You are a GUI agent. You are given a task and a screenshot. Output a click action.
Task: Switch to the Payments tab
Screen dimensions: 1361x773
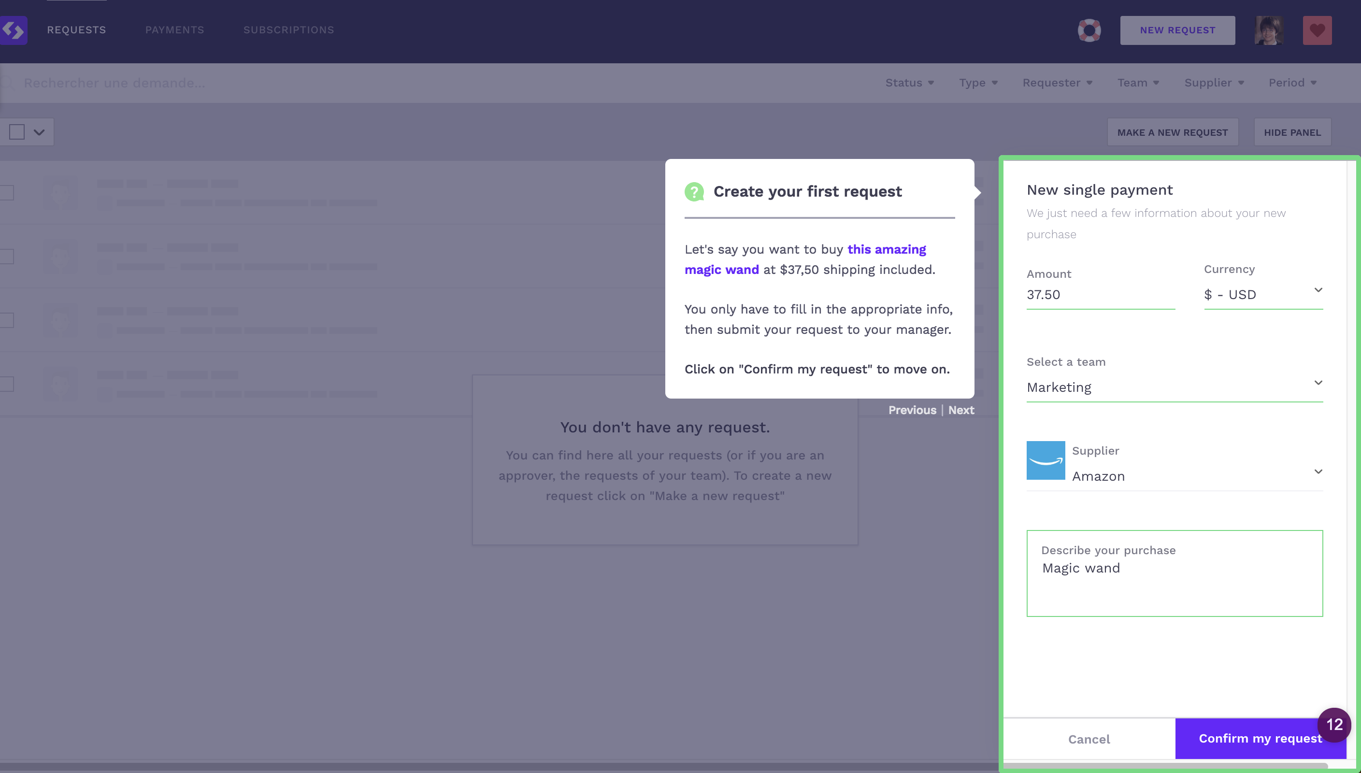[174, 30]
